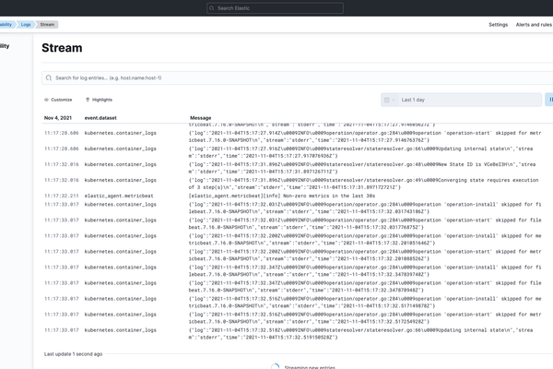Open the Logs breadcrumb
This screenshot has width=553, height=369.
pyautogui.click(x=26, y=24)
